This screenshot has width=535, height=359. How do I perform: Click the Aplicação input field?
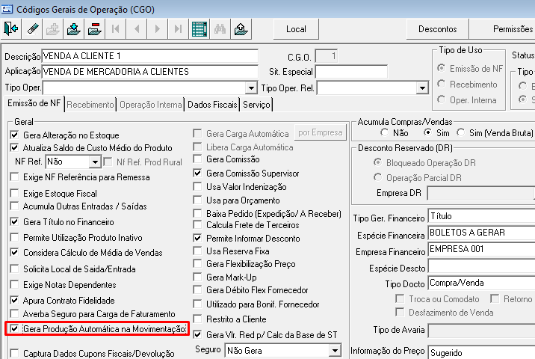point(149,71)
